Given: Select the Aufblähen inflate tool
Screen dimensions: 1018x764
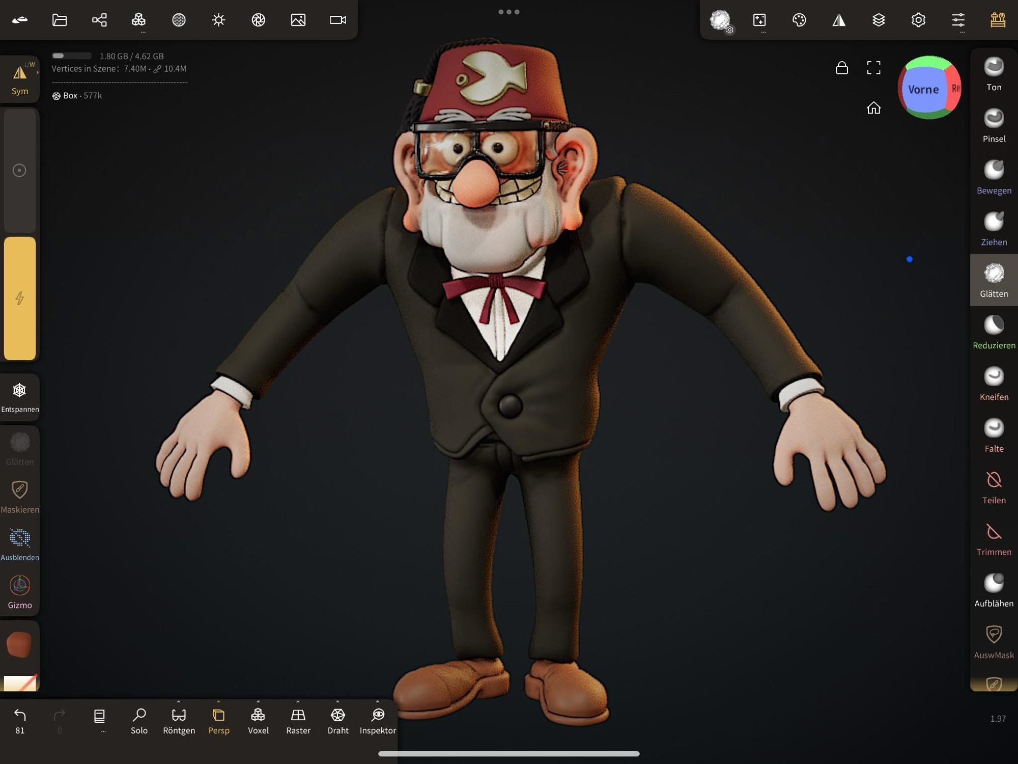Looking at the screenshot, I should [x=994, y=590].
